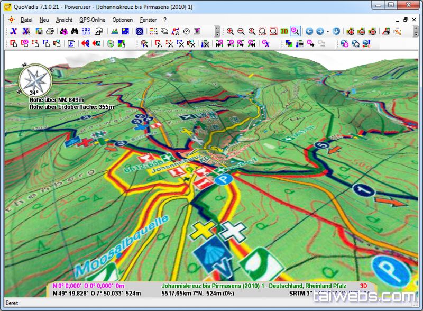The height and width of the screenshot is (311, 423).
Task: Click the blue target circles icon
Action: 140,31
